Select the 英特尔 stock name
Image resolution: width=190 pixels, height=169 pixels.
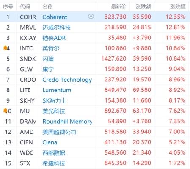click(51, 48)
